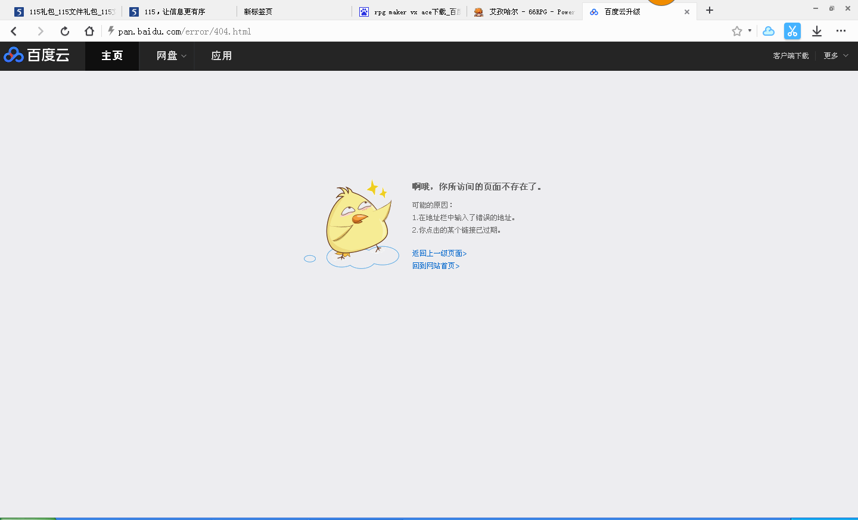Reload the page with refresh icon
The image size is (858, 520).
[65, 31]
